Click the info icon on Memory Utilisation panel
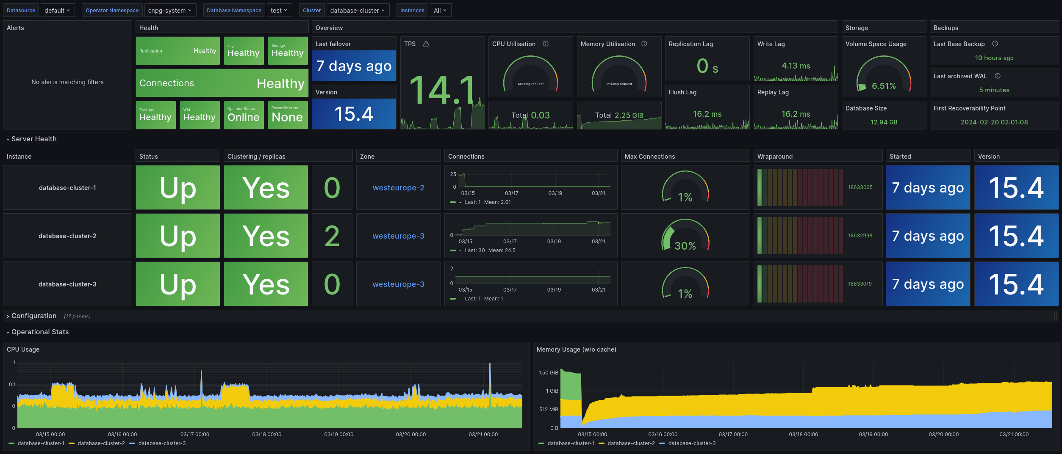 click(x=644, y=44)
